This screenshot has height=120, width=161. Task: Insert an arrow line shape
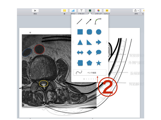point(89,21)
